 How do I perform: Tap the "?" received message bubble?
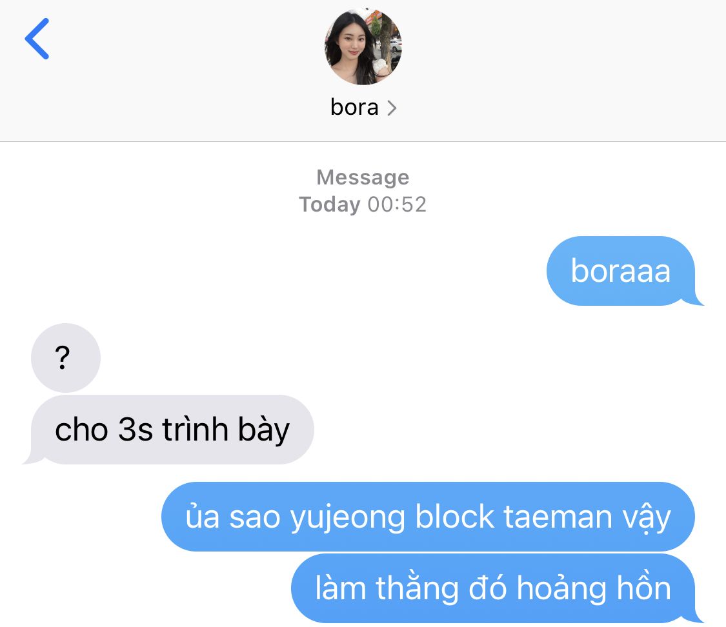[x=66, y=358]
